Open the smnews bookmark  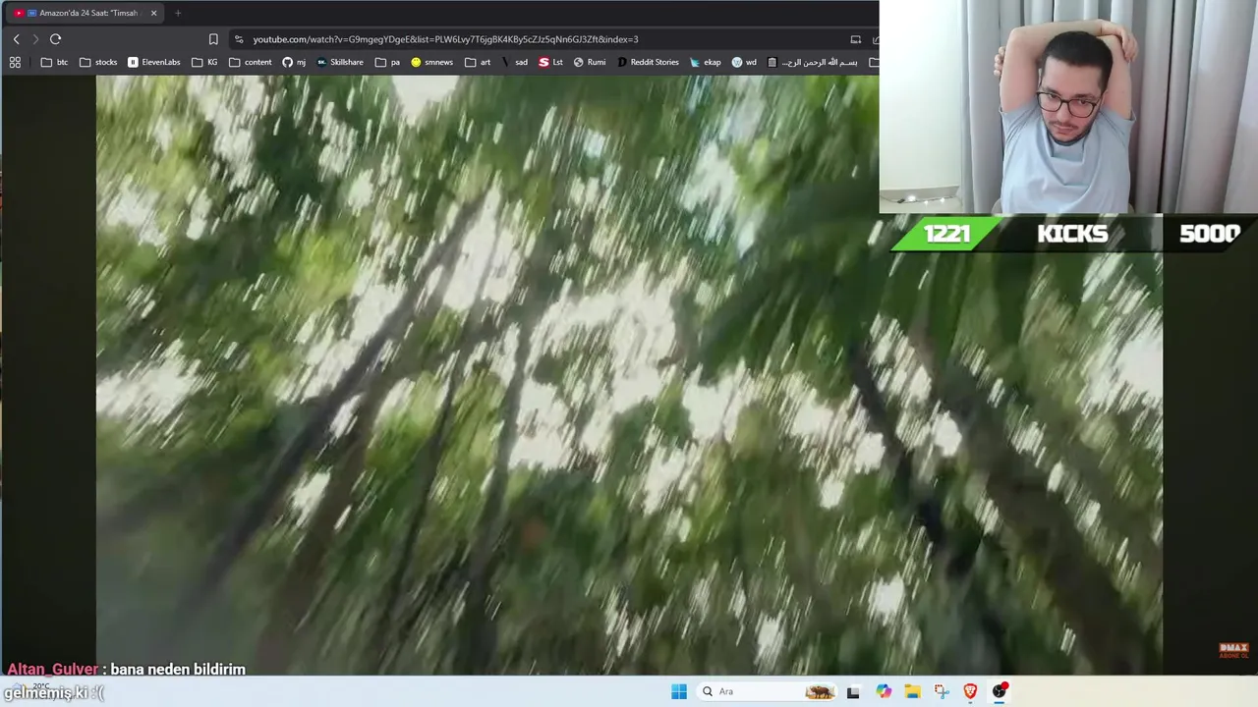click(x=432, y=62)
